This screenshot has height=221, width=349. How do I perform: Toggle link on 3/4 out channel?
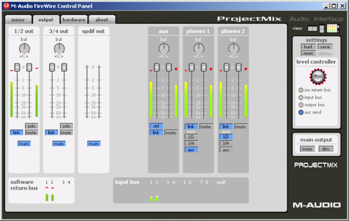tap(51, 133)
